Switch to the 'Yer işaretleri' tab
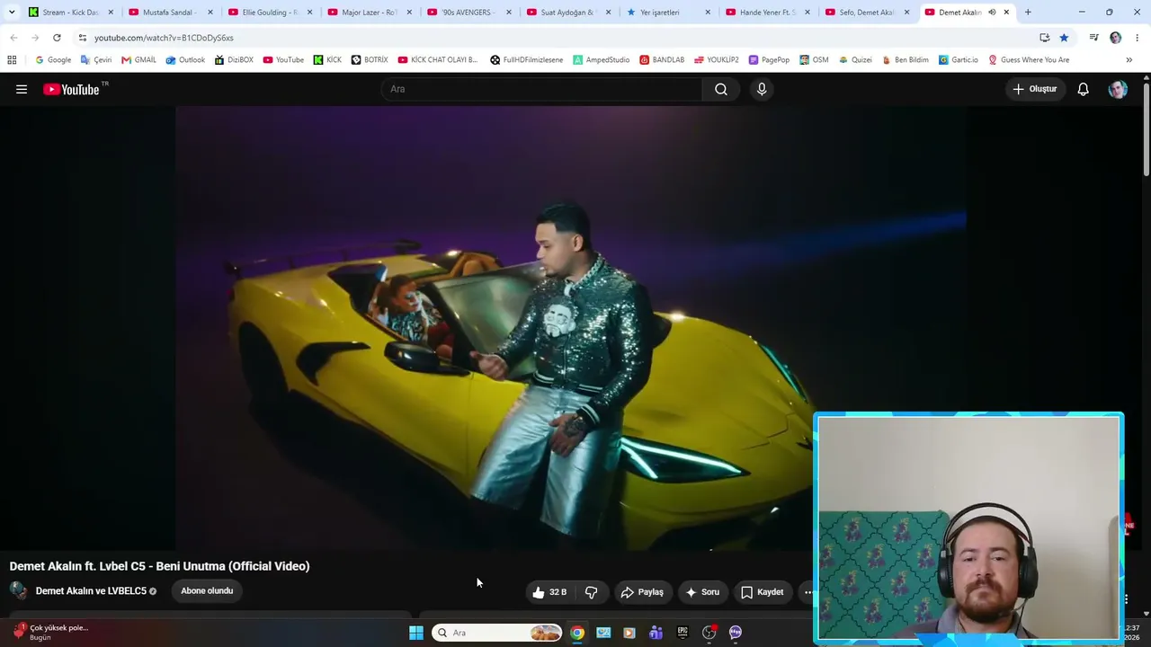Viewport: 1151px width, 647px height. pyautogui.click(x=668, y=13)
